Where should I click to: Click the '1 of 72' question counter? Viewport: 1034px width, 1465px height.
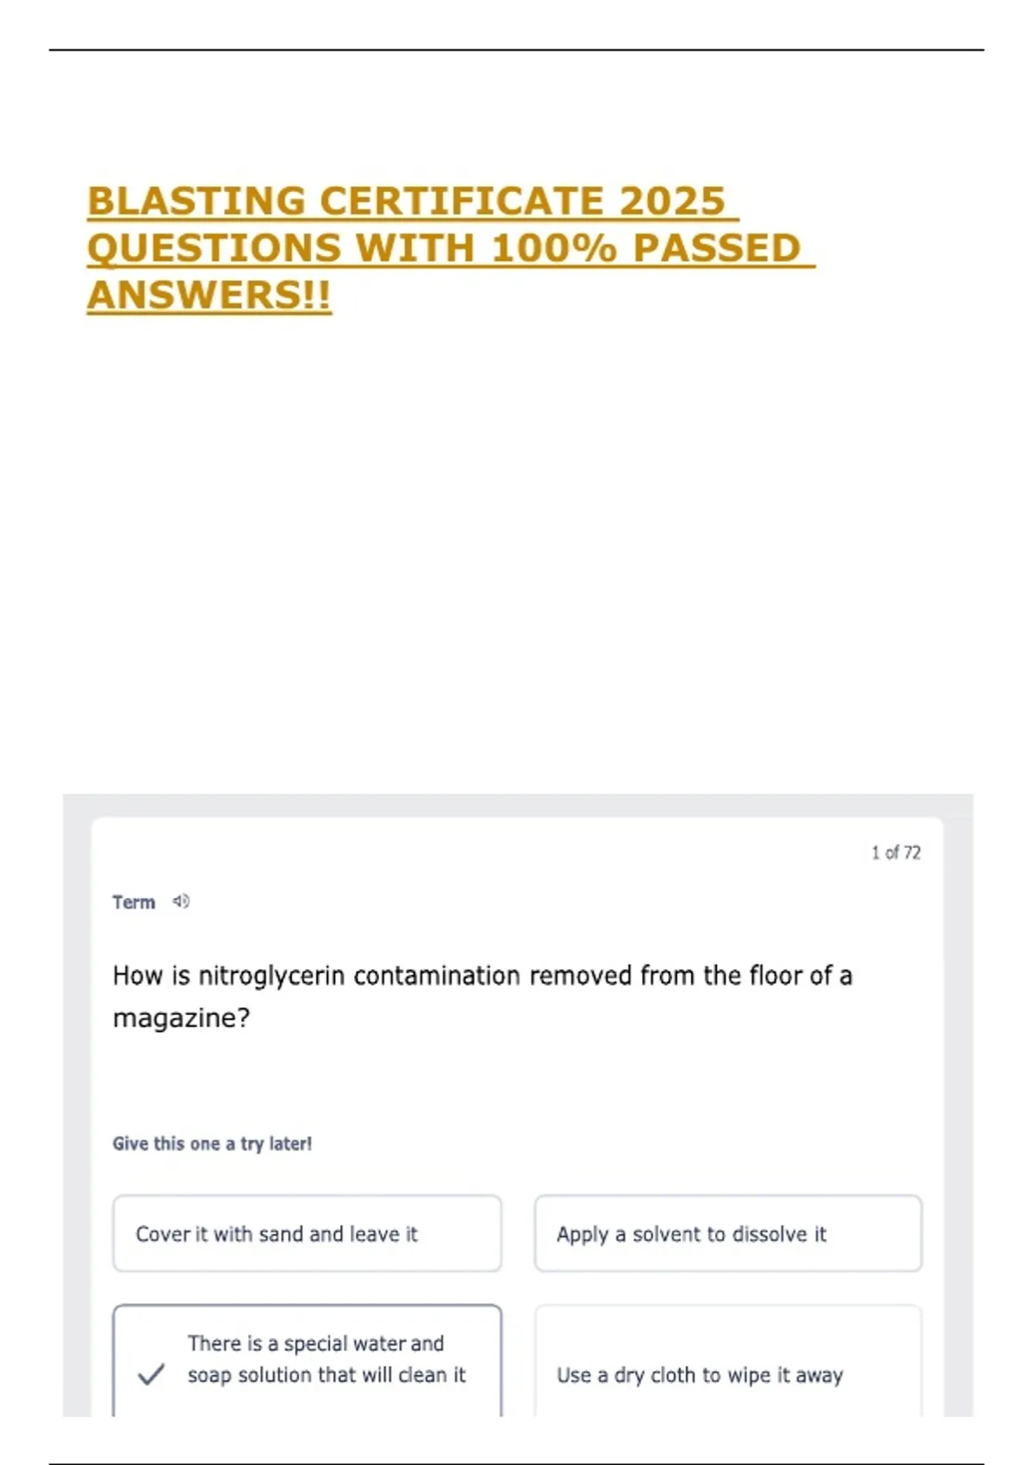895,852
